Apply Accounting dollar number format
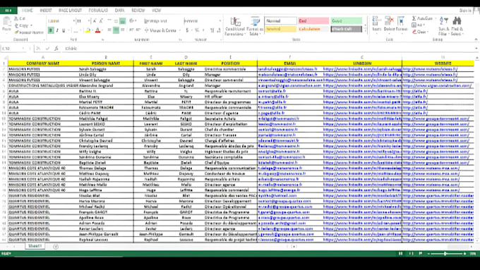Screen dimensions: 480x270 [187, 30]
